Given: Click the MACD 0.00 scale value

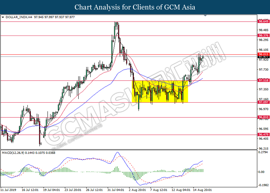Looking at the screenshot, I should coord(261,172).
